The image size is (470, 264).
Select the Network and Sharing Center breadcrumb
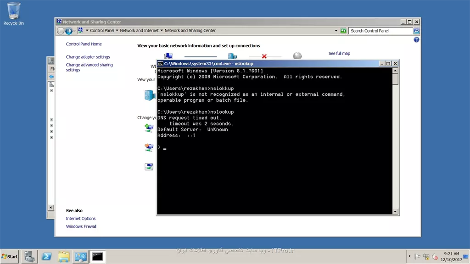coord(190,31)
